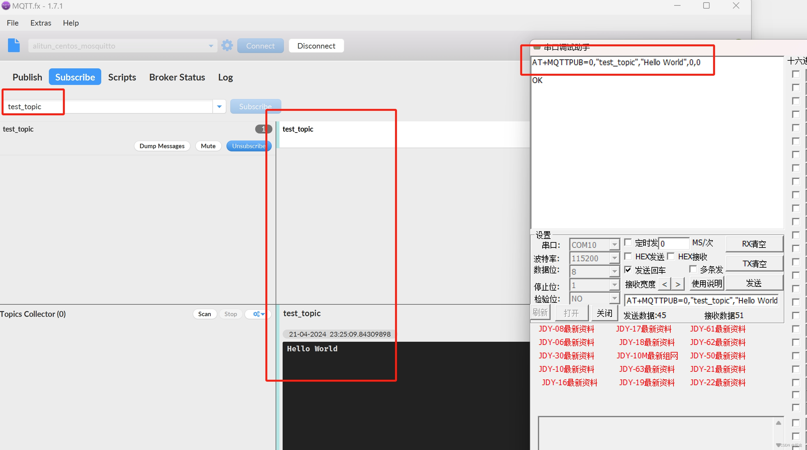Expand the subscribe topic history dropdown

[219, 107]
